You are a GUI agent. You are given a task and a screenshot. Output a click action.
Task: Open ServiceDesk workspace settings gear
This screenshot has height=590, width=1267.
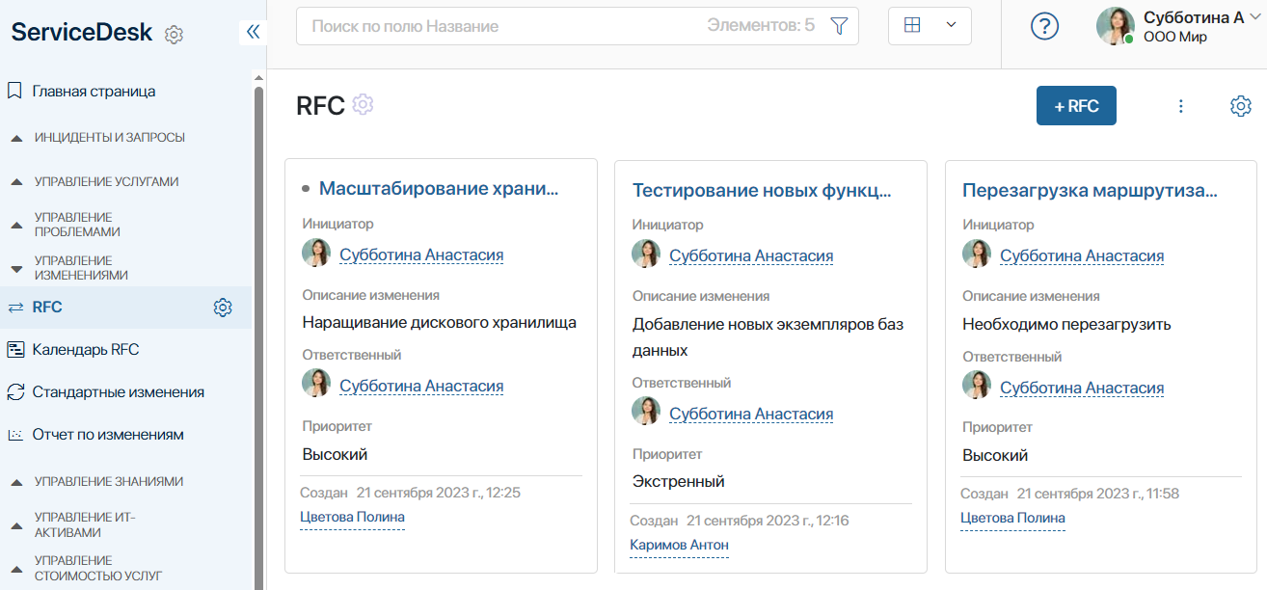[174, 35]
